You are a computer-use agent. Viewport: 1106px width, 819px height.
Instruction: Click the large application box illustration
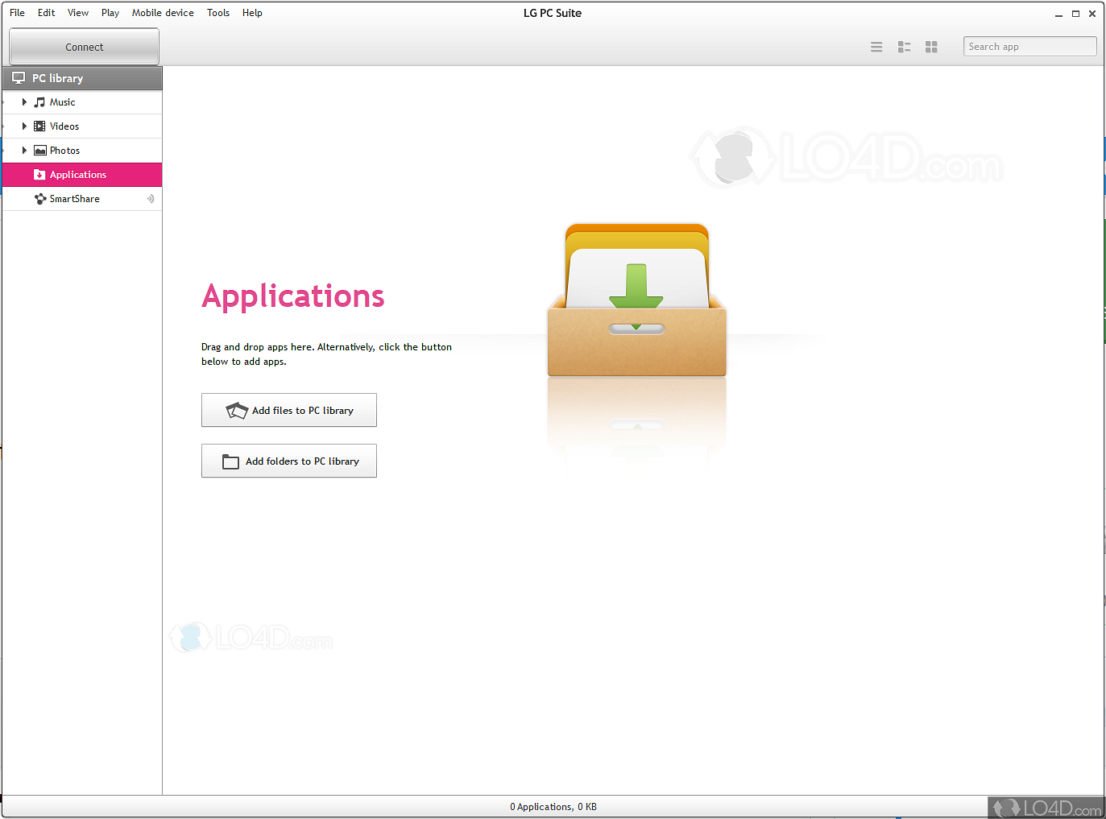[x=636, y=300]
